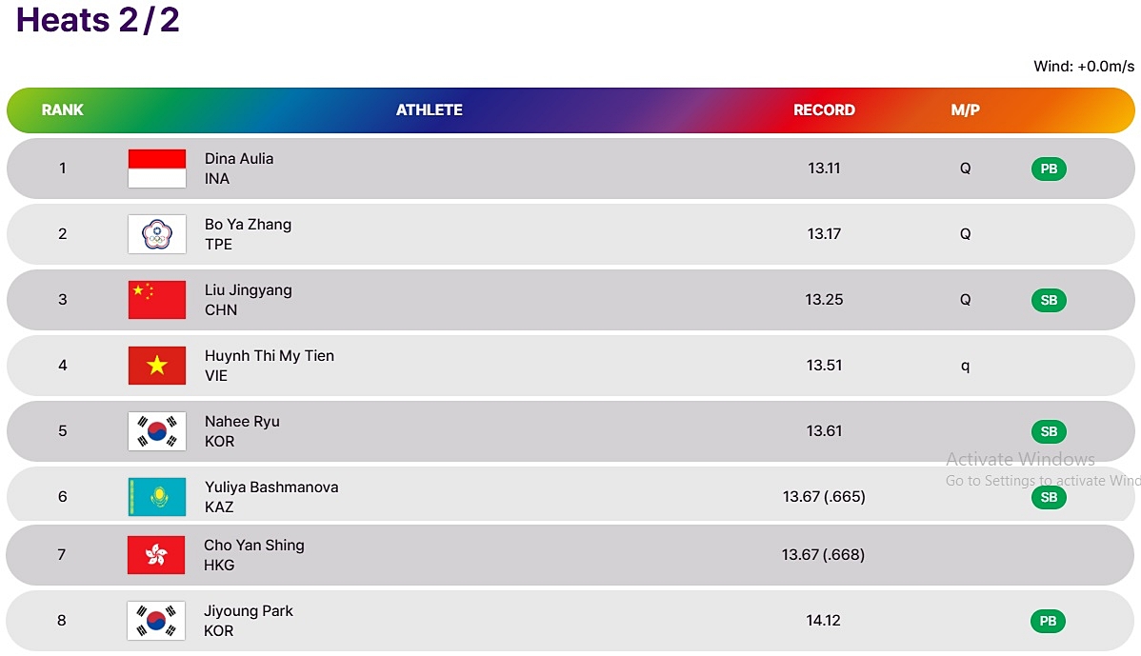Click the SB badge in Nahee Ryu's row

click(x=1049, y=431)
